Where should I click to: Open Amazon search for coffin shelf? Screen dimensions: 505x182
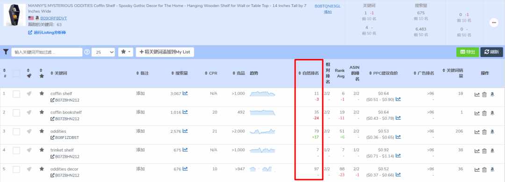click(492, 95)
